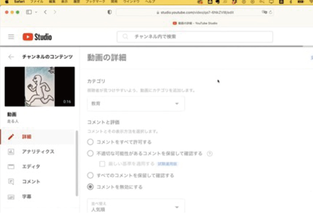Click チャンネルのコンテンツ link
The height and width of the screenshot is (214, 313).
(47, 57)
